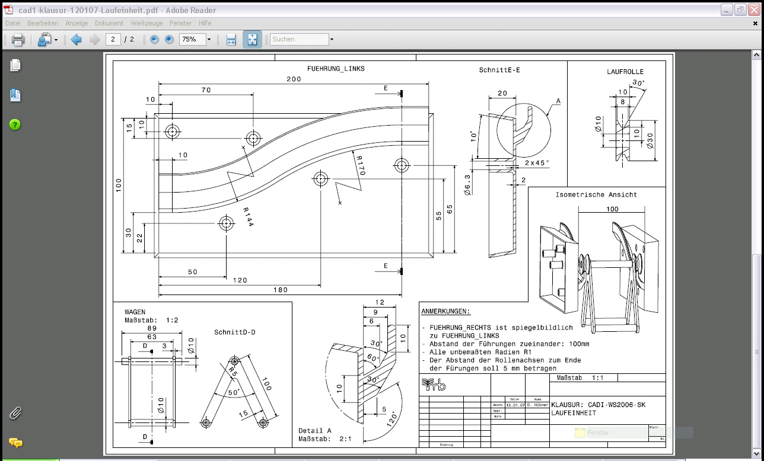Open the Bearbeiten menu
This screenshot has height=461, width=764.
43,23
